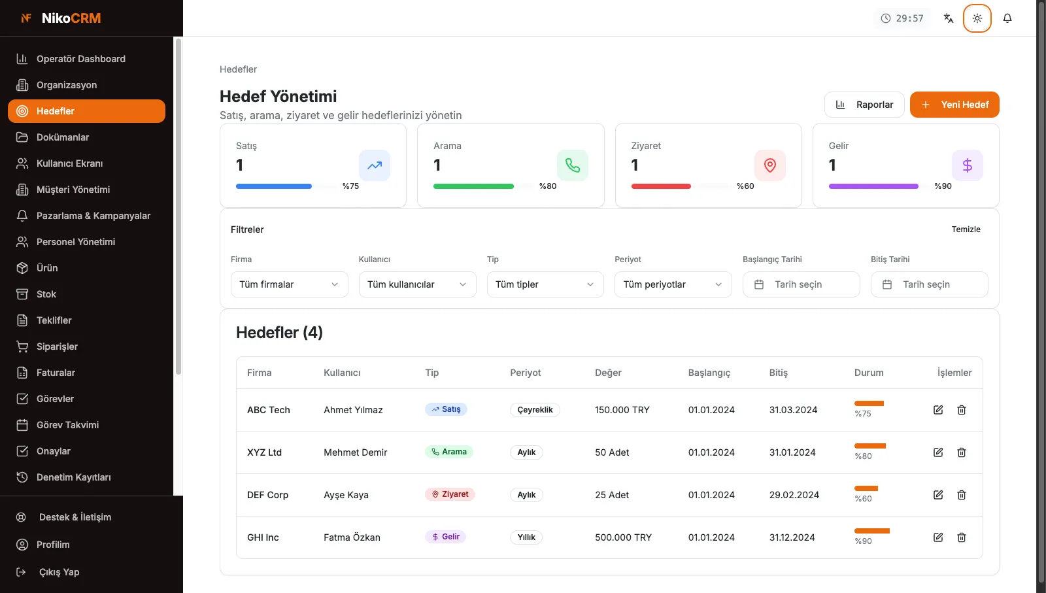Screen dimensions: 1046x593
Task: Select Görev Takvimi in sidebar
Action: [x=86, y=425]
